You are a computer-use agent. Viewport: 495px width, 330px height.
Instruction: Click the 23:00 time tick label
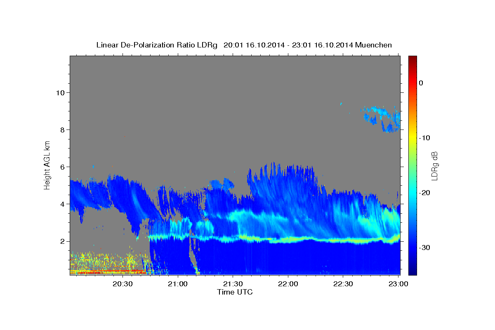coord(398,284)
